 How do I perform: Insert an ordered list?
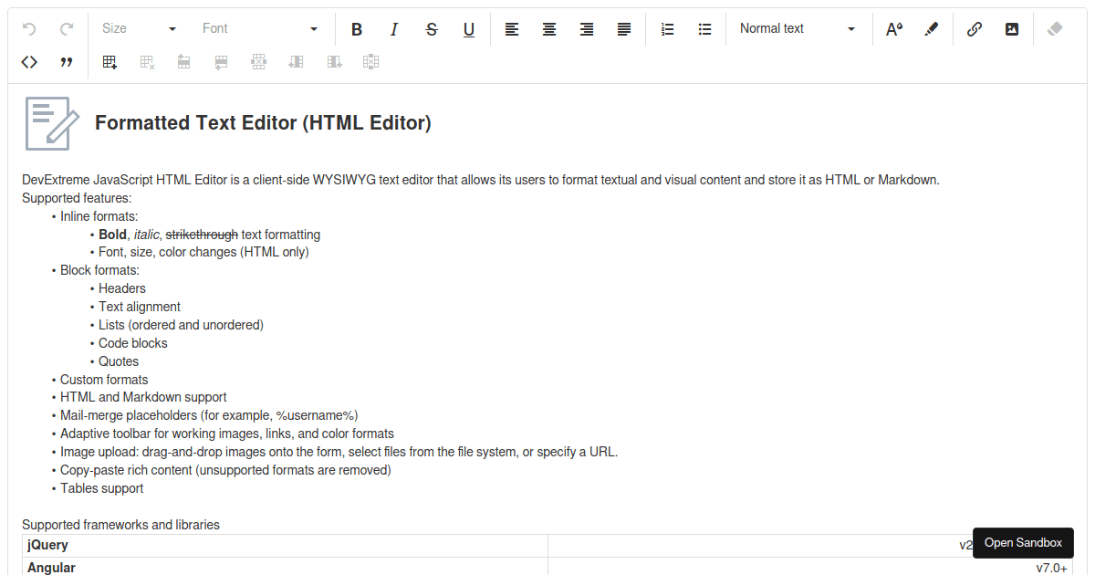point(668,29)
